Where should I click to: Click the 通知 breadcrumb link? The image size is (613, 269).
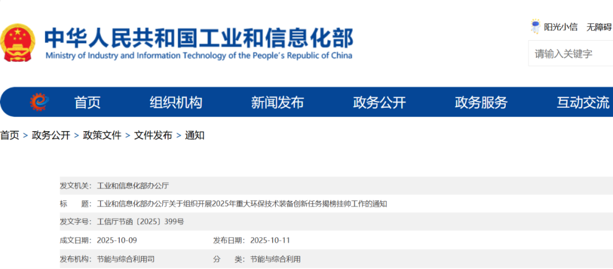pos(195,136)
